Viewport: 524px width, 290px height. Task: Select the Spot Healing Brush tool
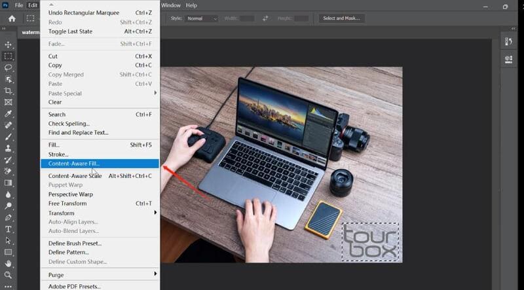pyautogui.click(x=8, y=125)
